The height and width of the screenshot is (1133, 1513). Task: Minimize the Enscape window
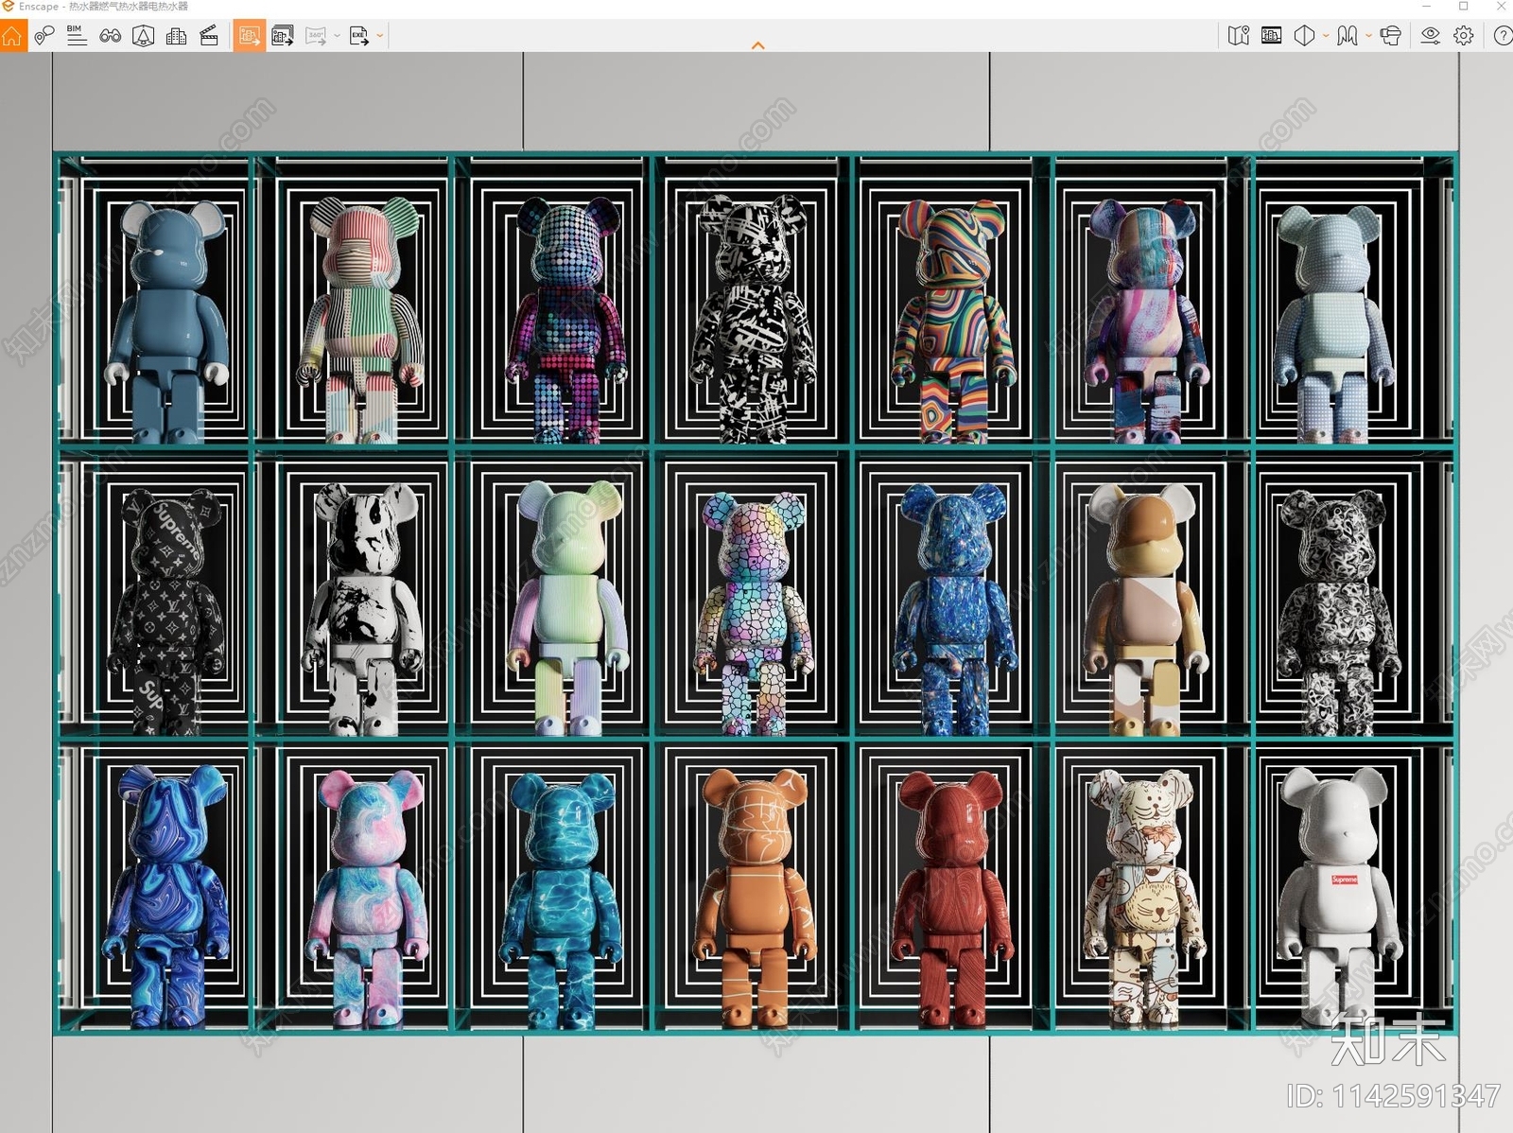click(x=1426, y=7)
